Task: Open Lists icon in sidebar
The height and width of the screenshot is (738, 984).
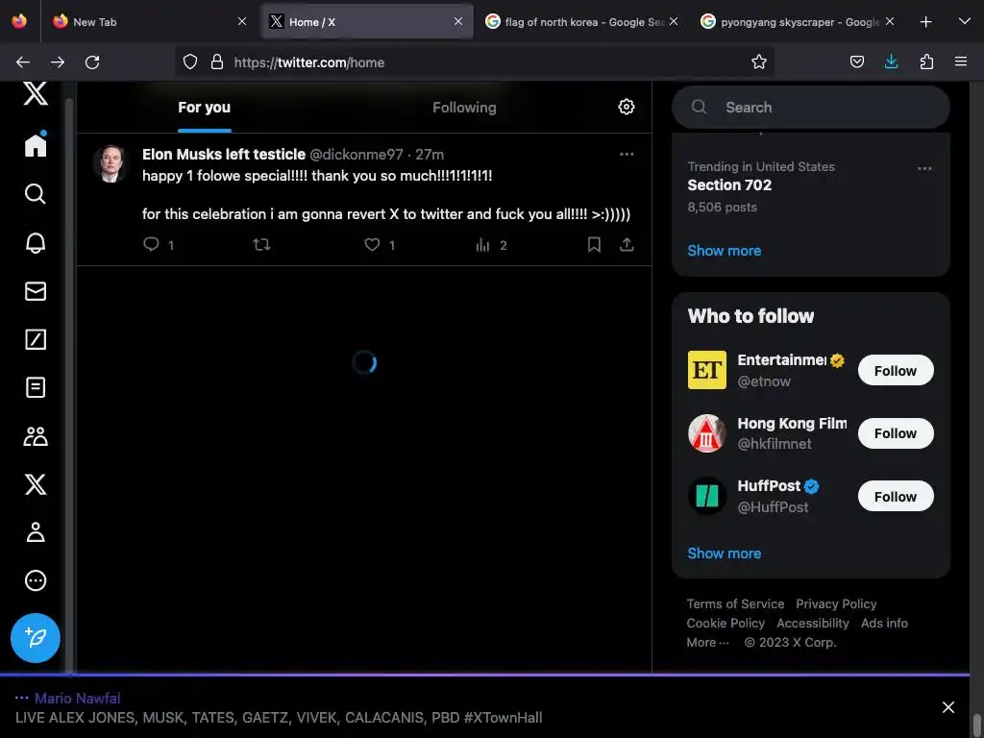Action: pyautogui.click(x=36, y=387)
